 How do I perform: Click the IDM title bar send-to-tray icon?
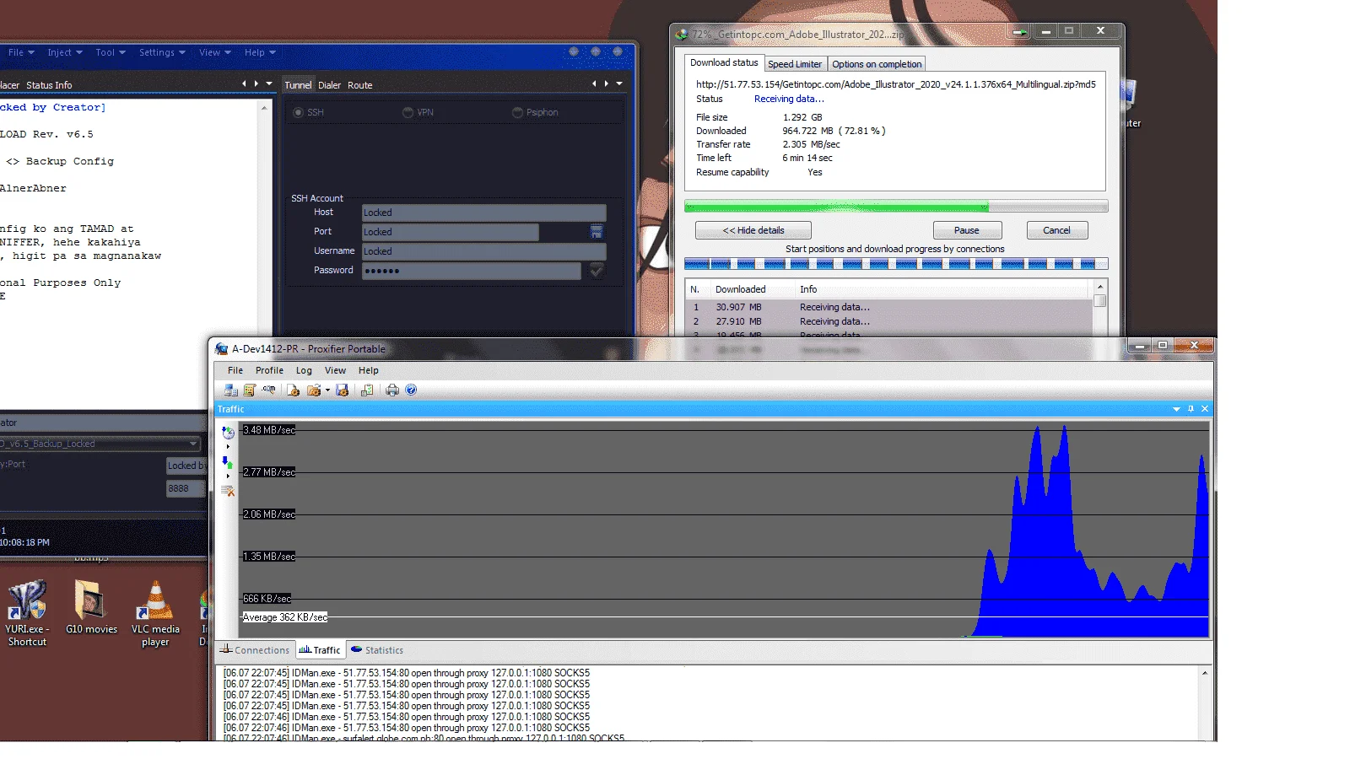point(1020,32)
